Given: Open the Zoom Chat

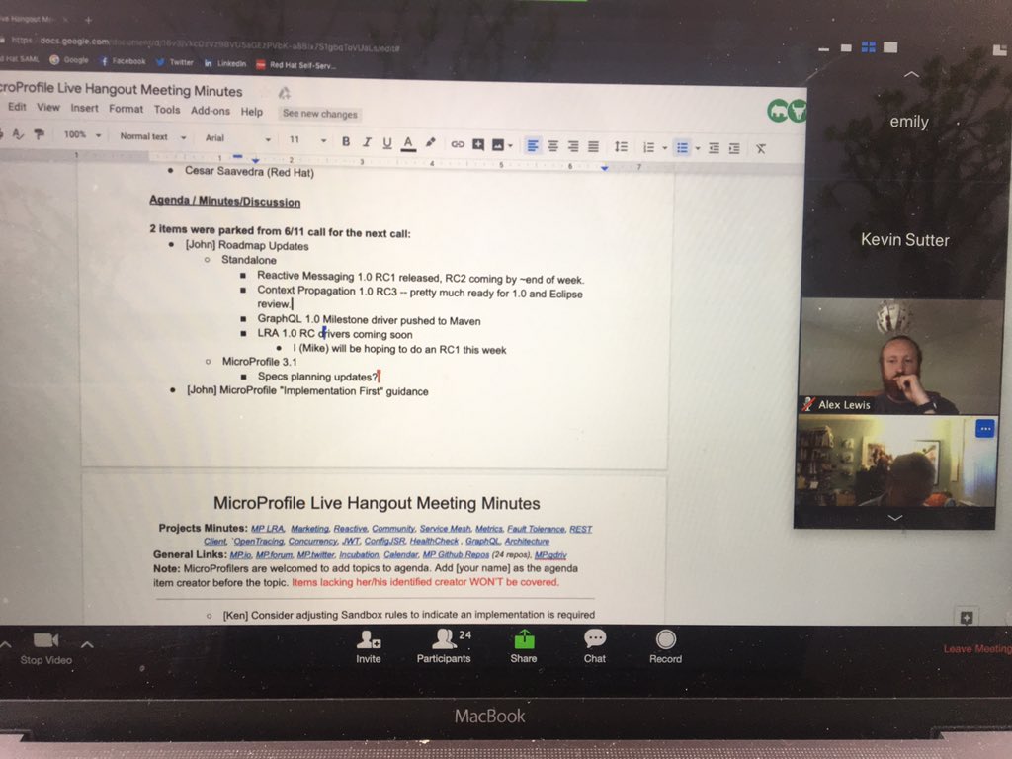Looking at the screenshot, I should [594, 646].
